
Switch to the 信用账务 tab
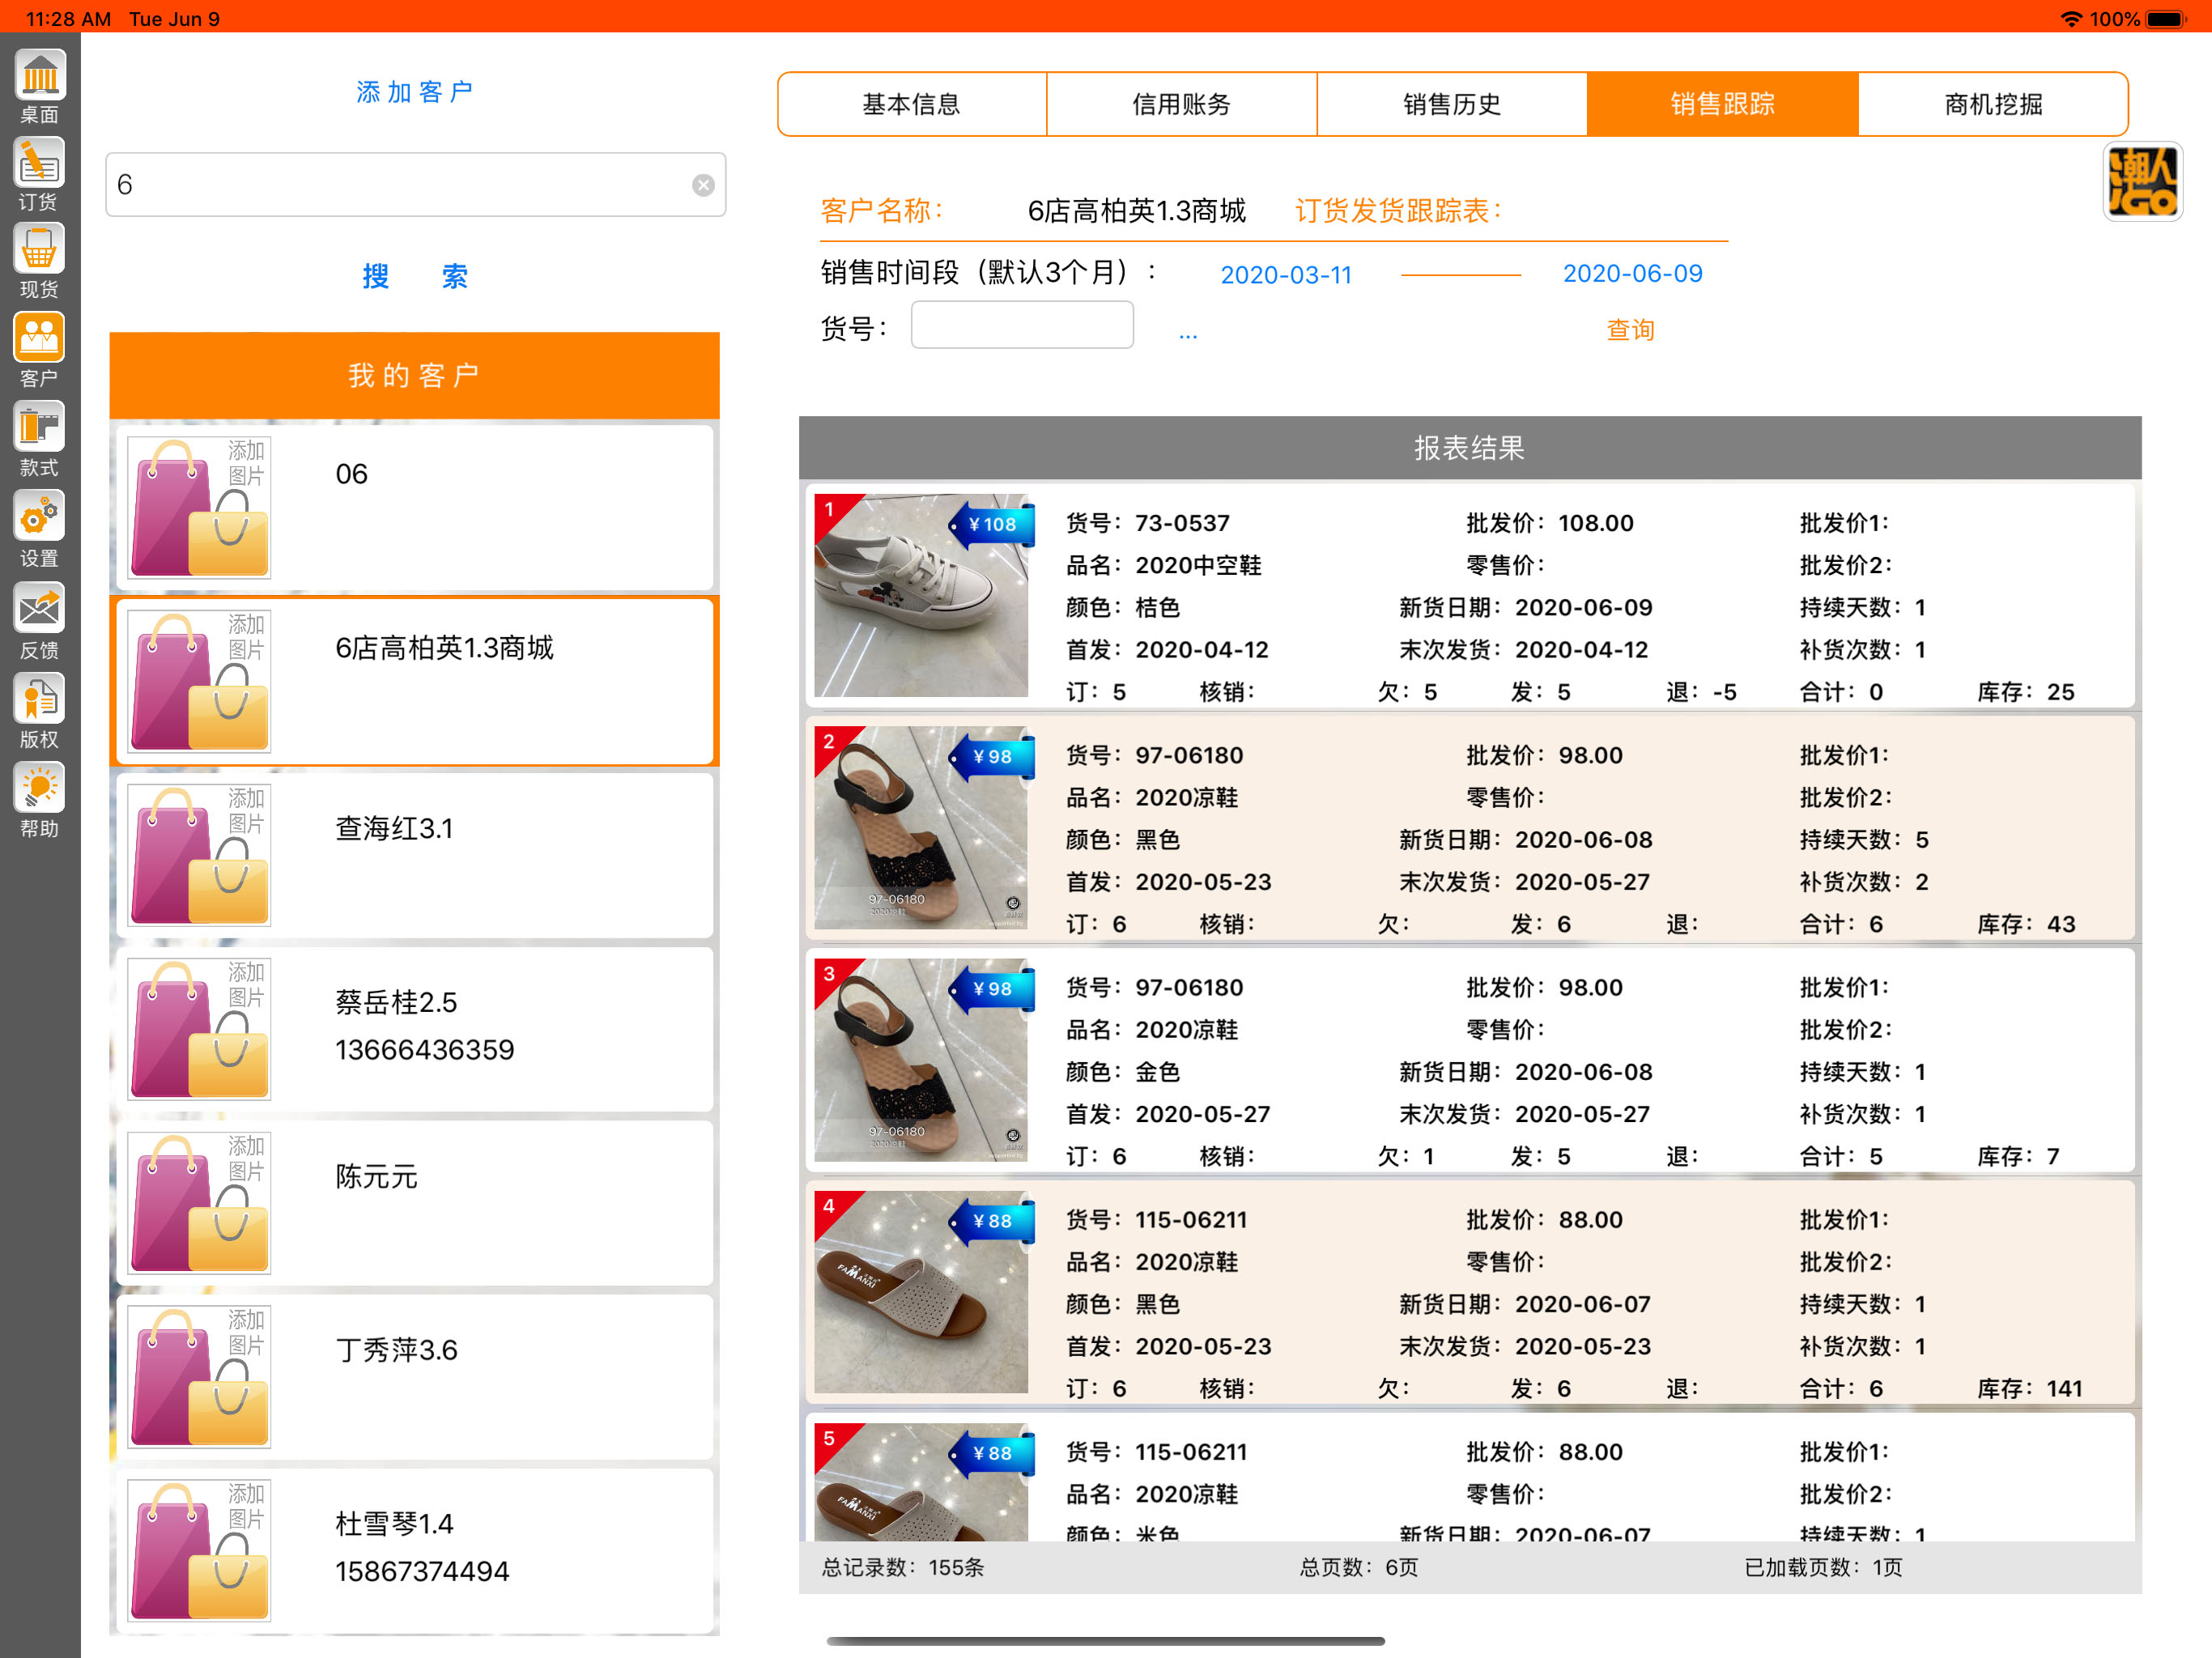[1182, 104]
